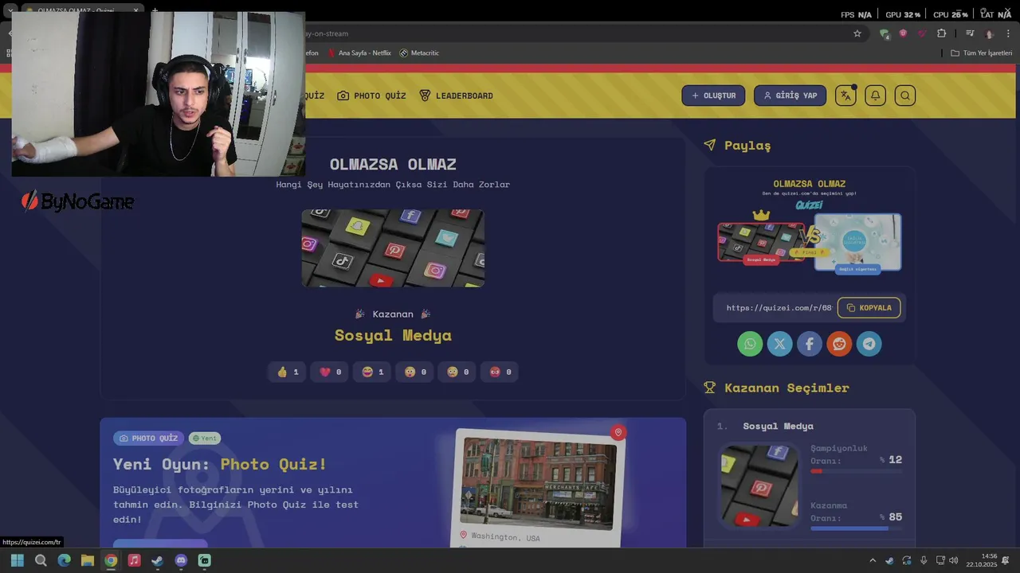The image size is (1020, 573).
Task: Bookmark this page with the star icon
Action: [857, 33]
